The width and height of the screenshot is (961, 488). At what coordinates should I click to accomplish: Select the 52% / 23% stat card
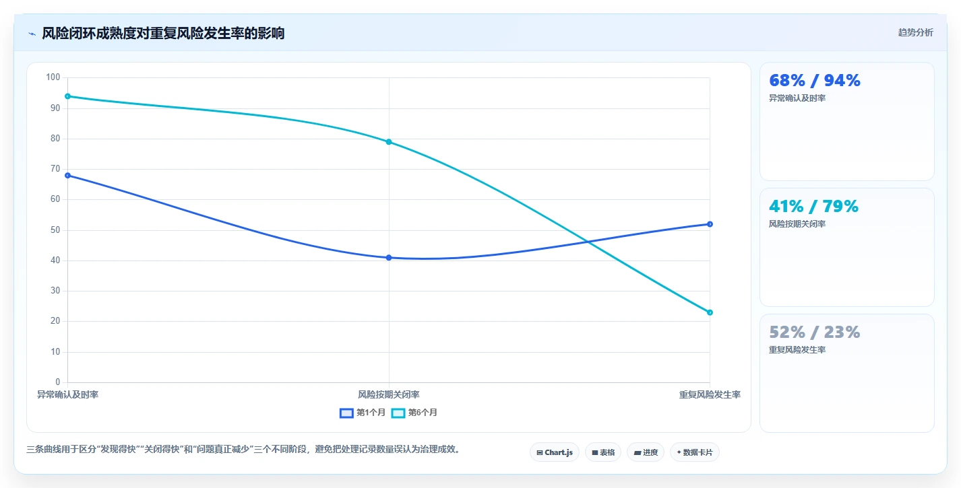tap(847, 374)
